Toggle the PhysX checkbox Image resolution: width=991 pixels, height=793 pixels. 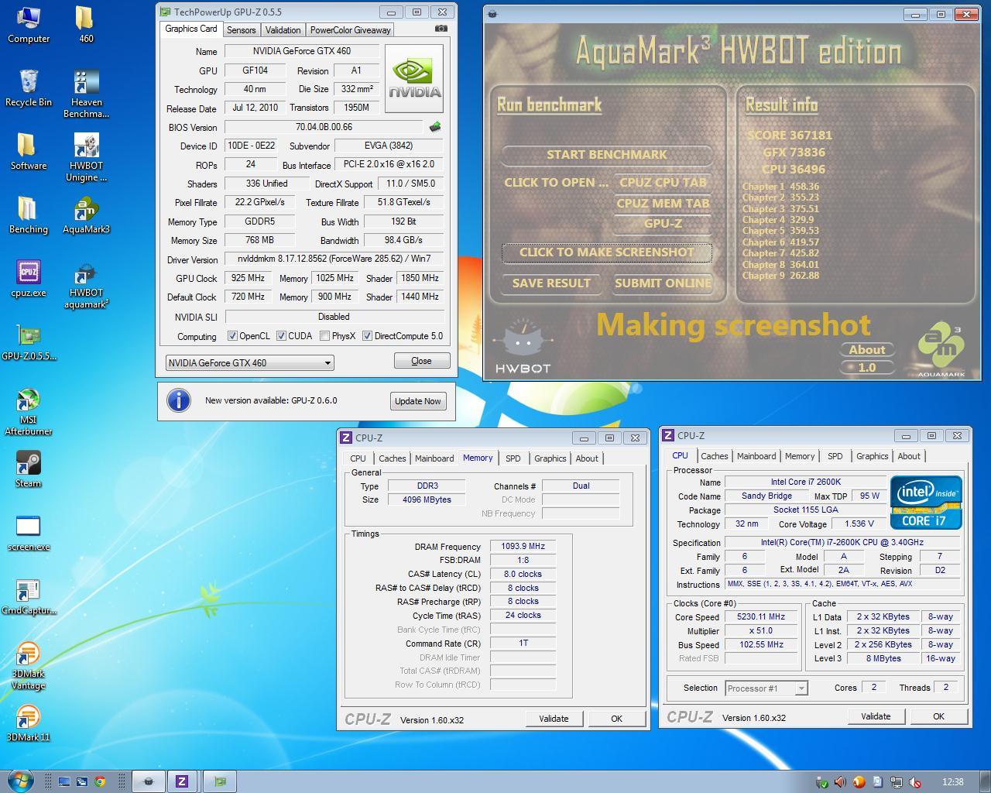(x=324, y=336)
